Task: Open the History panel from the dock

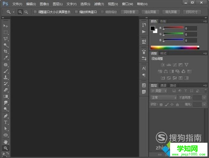Action: point(144,25)
